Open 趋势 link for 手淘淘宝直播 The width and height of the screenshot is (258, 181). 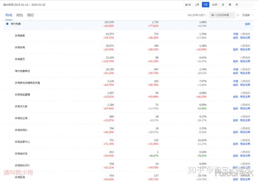[236, 97]
